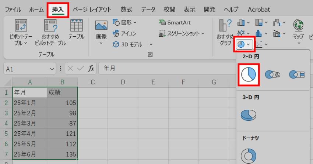Click cell with value 121
The height and width of the screenshot is (164, 313).
pos(62,134)
